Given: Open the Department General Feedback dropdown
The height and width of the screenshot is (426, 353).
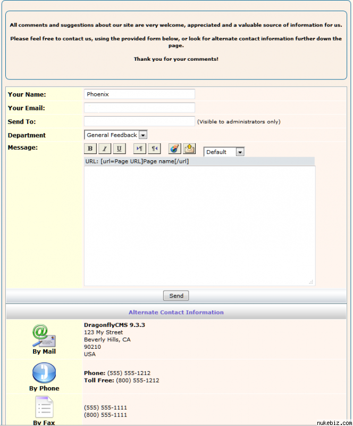Looking at the screenshot, I should click(115, 135).
